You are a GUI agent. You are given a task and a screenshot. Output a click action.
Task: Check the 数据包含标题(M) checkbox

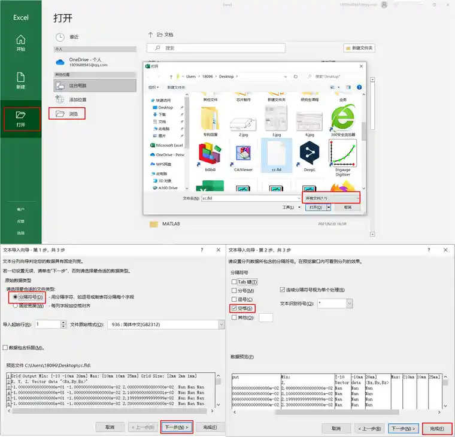5,347
